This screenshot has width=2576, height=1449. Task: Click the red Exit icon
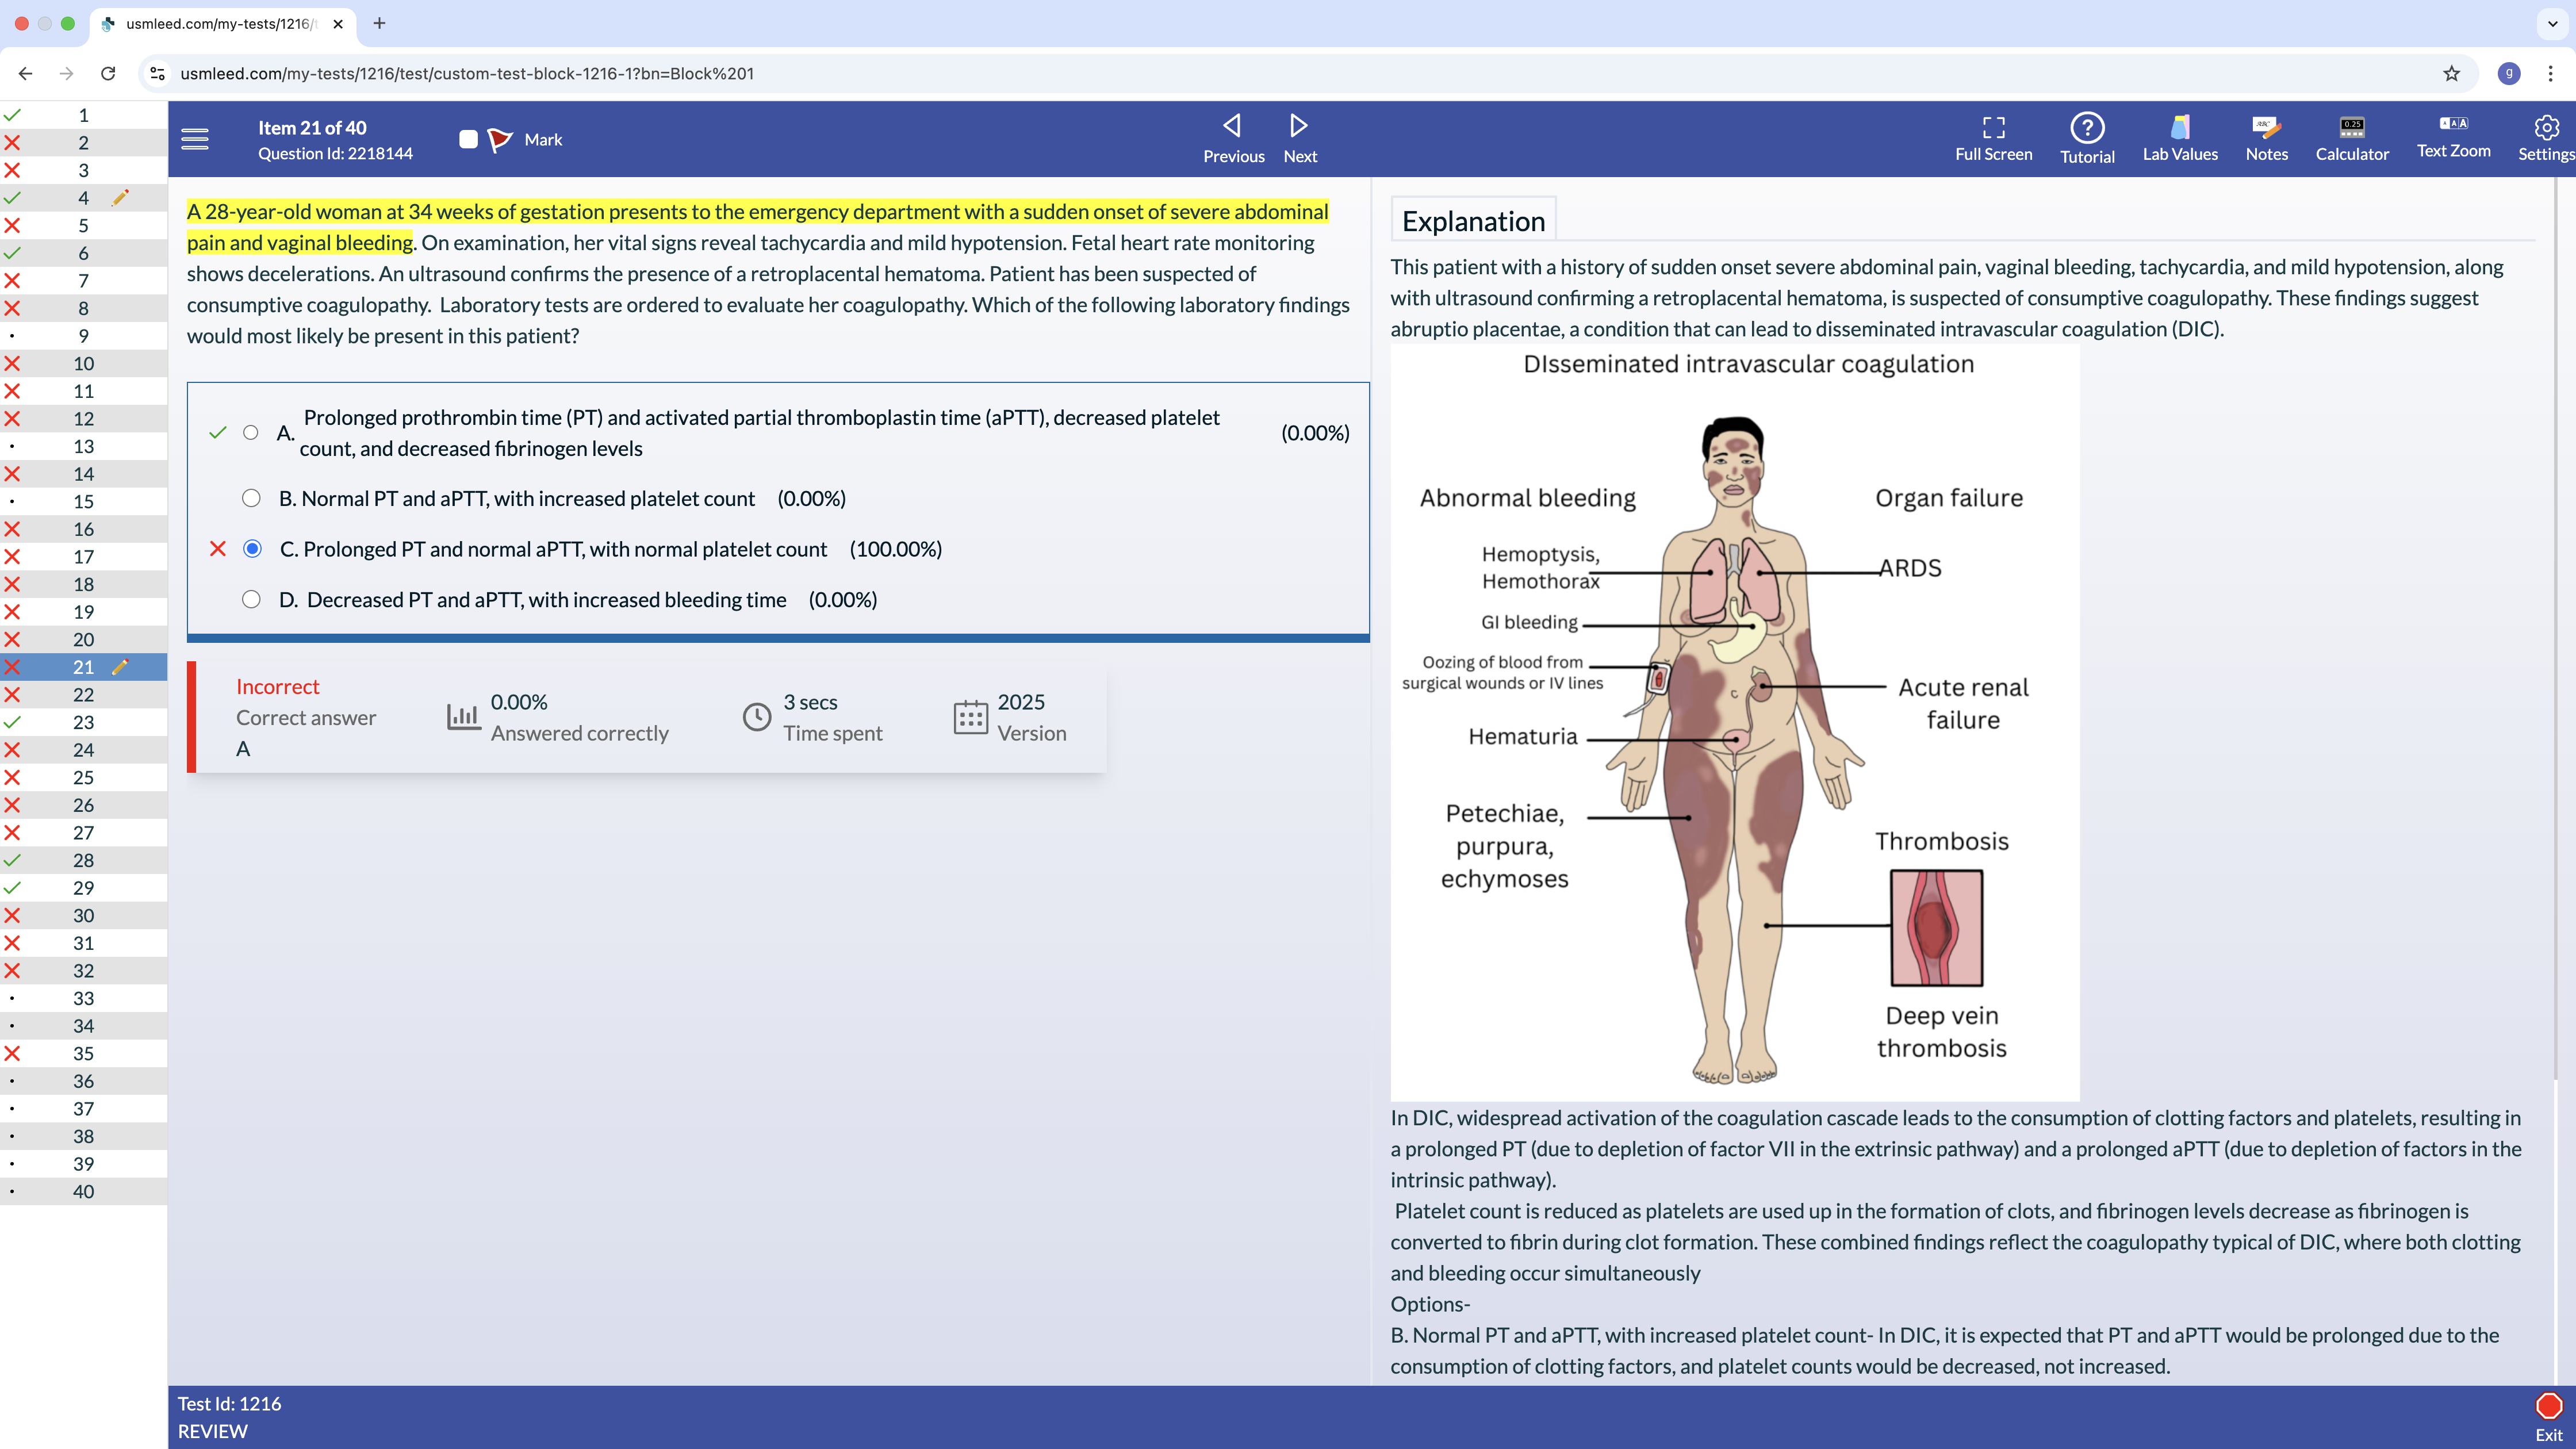click(2548, 1406)
